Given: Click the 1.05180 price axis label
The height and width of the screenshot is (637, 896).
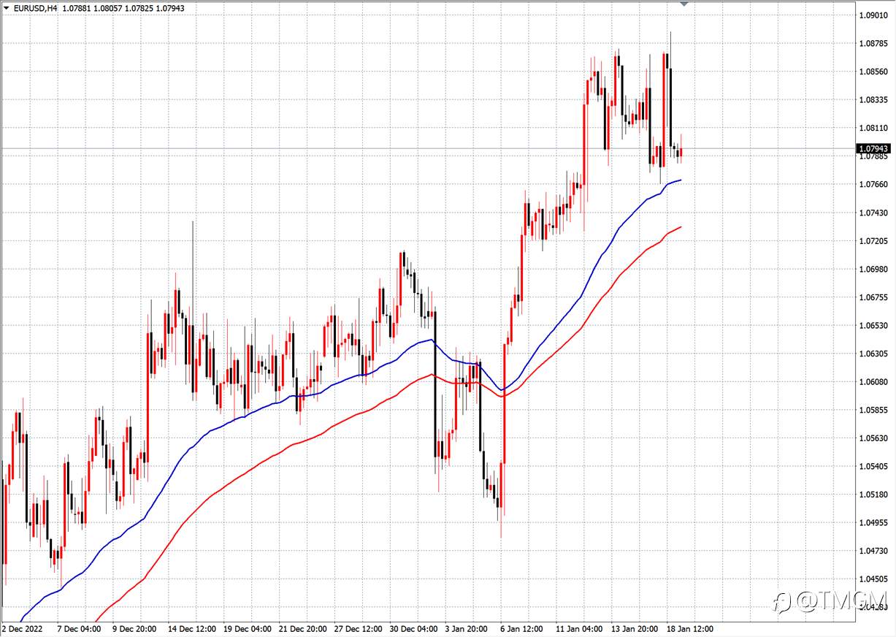Looking at the screenshot, I should coord(874,495).
